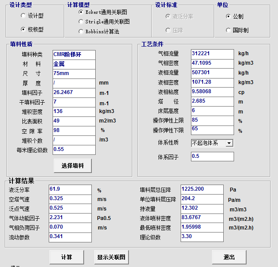The image size is (278, 267).
Task: Click the 填料层总压降 result field 1225.200
Action: click(202, 189)
